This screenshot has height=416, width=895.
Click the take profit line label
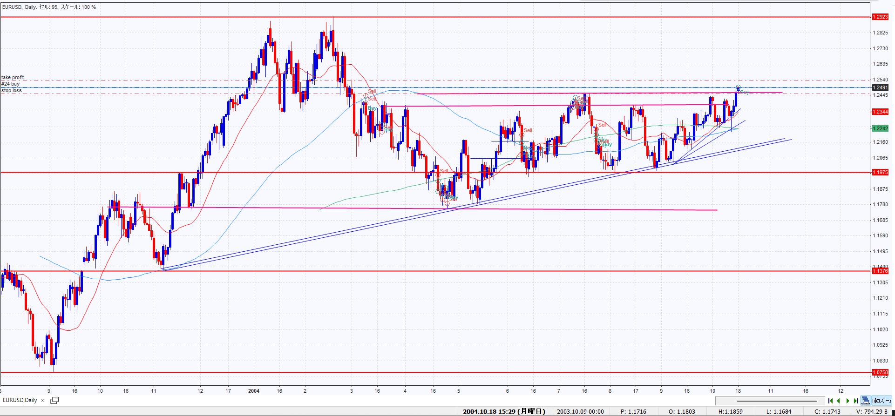[13, 78]
